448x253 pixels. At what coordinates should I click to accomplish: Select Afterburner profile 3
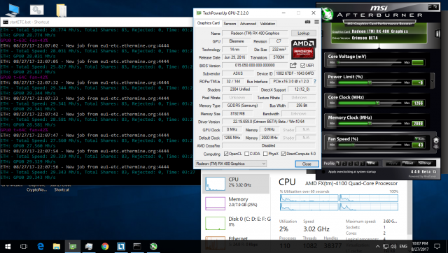351,164
